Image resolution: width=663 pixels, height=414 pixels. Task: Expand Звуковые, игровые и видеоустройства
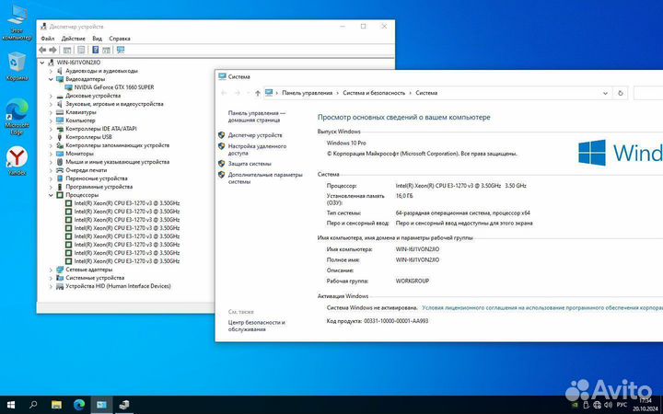point(51,104)
